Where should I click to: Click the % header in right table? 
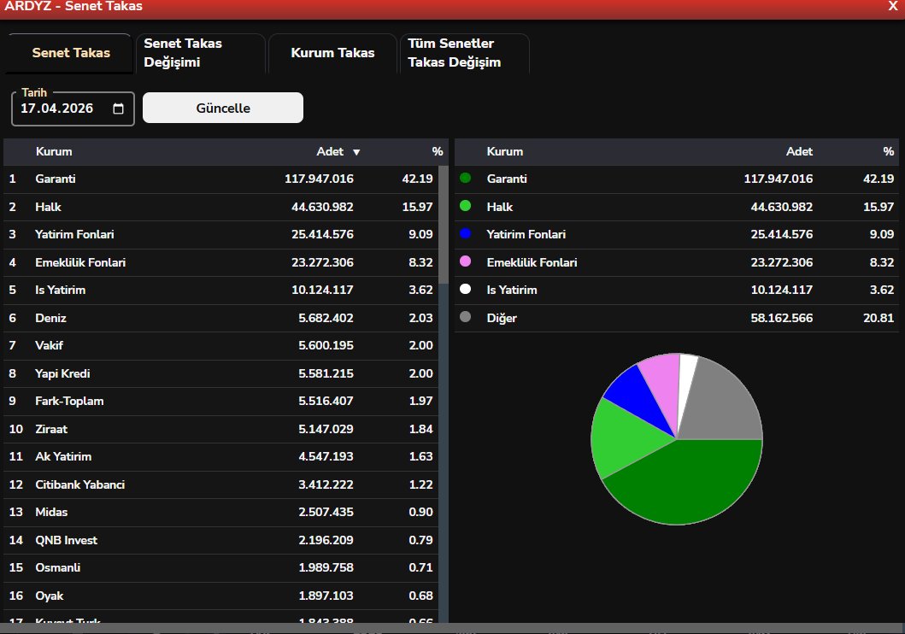pyautogui.click(x=888, y=152)
